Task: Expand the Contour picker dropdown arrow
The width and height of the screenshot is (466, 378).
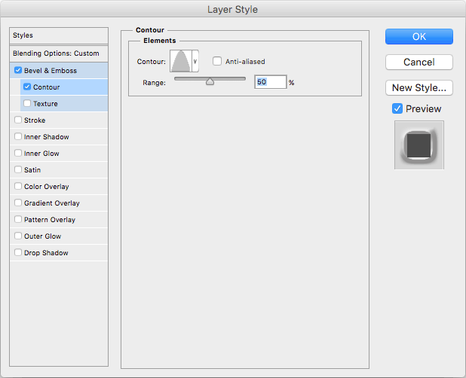Action: pos(195,61)
